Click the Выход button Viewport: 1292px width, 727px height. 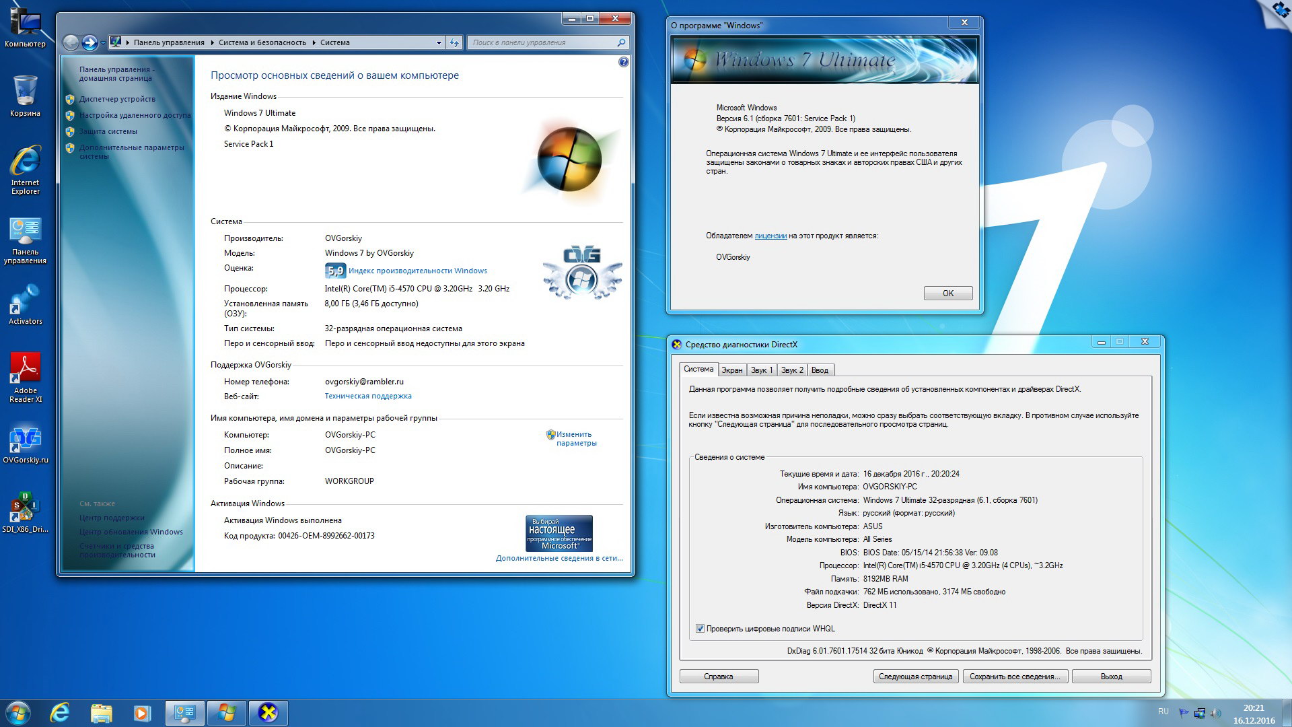coord(1111,677)
